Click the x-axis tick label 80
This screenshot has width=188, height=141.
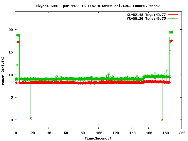click(83, 133)
